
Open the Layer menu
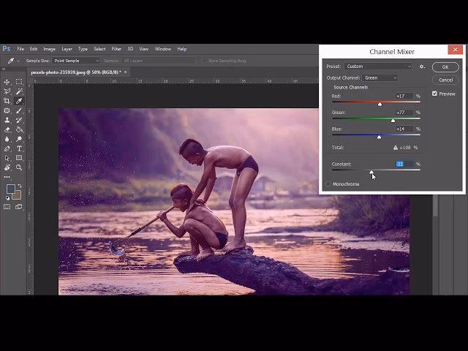pos(67,49)
